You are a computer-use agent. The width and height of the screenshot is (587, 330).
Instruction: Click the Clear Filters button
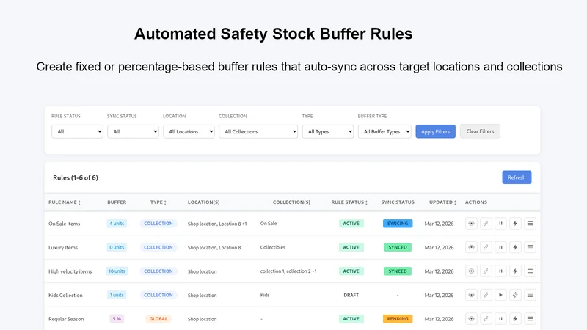(x=480, y=131)
